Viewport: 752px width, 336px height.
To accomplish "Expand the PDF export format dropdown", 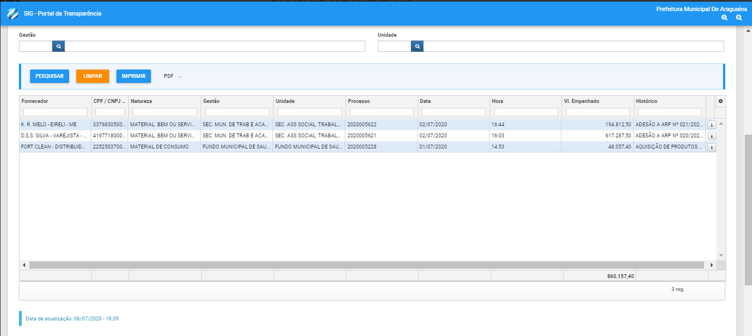I will pyautogui.click(x=173, y=76).
